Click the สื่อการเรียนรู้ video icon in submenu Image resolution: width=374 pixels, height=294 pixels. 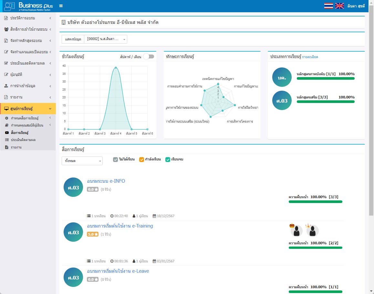point(7,133)
